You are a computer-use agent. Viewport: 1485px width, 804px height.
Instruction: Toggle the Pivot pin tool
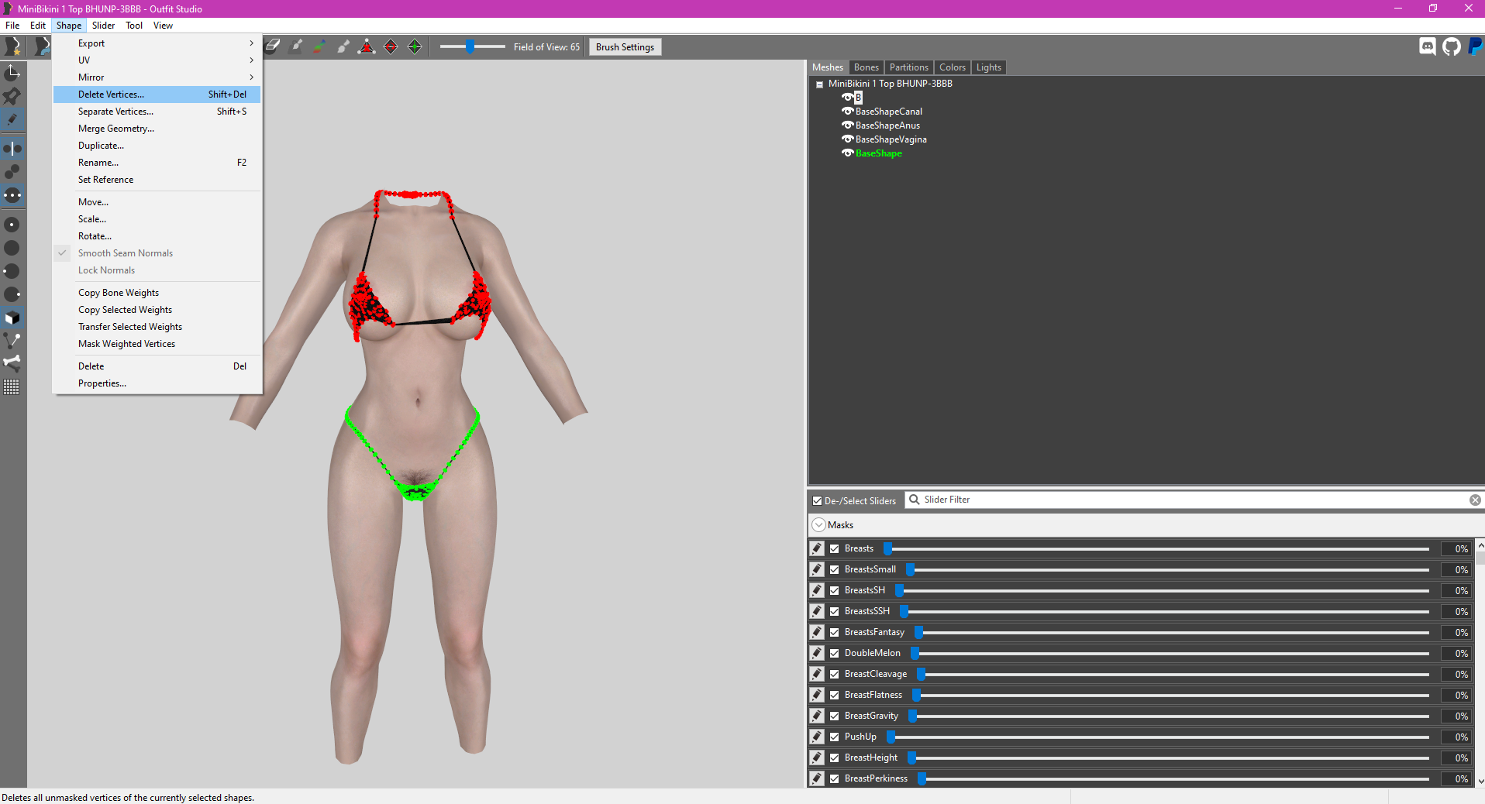pos(12,96)
